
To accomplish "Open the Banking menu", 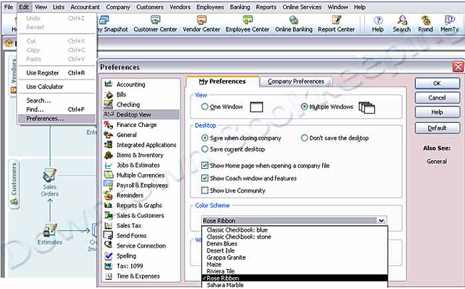I will pos(240,7).
